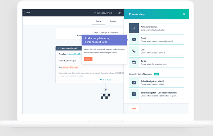Image resolution: width=213 pixels, height=136 pixels.
Task: Go back using the Back chevron
Action: pos(27,12)
